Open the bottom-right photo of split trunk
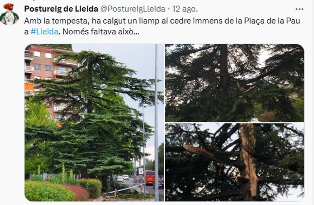314x205 pixels. (x=235, y=162)
